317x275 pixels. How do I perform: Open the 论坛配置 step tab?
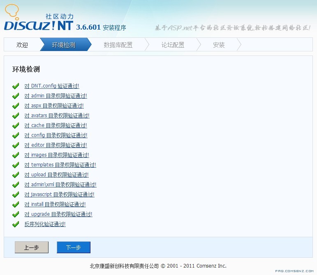point(173,45)
